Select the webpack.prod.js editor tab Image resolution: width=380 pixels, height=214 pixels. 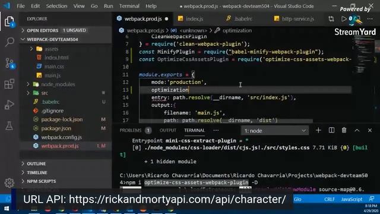[x=142, y=18]
